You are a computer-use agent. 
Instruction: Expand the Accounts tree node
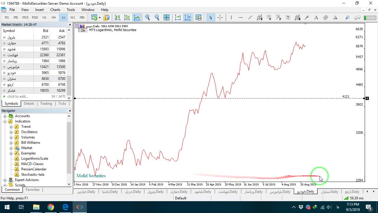[x=5, y=116]
